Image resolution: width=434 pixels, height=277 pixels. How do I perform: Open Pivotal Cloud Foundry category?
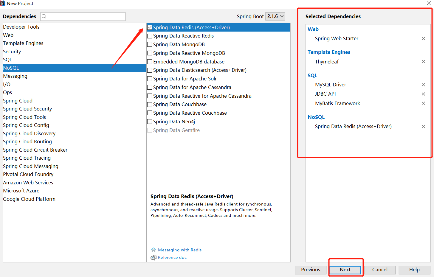pyautogui.click(x=75, y=174)
